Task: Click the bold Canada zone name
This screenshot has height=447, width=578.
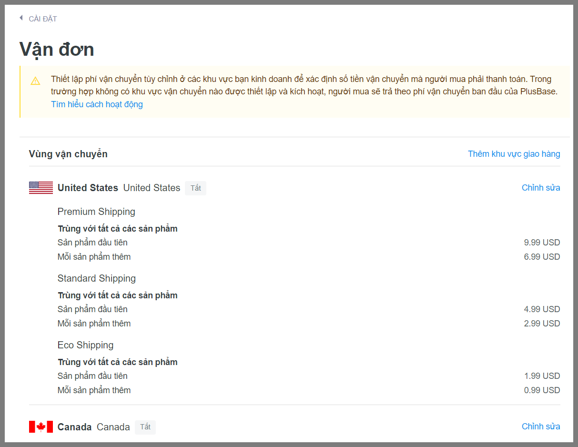Action: [74, 427]
